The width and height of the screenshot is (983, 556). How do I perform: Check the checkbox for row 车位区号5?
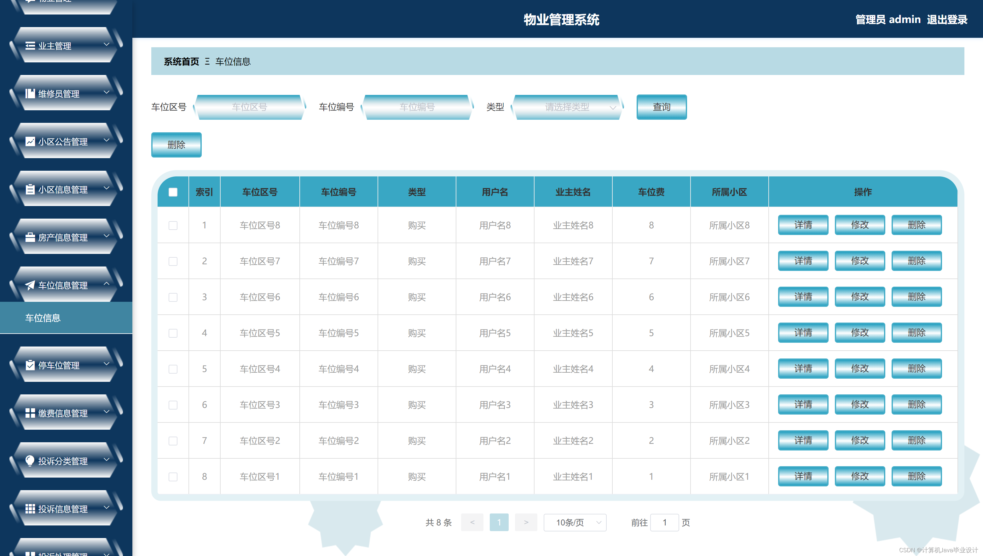[173, 333]
